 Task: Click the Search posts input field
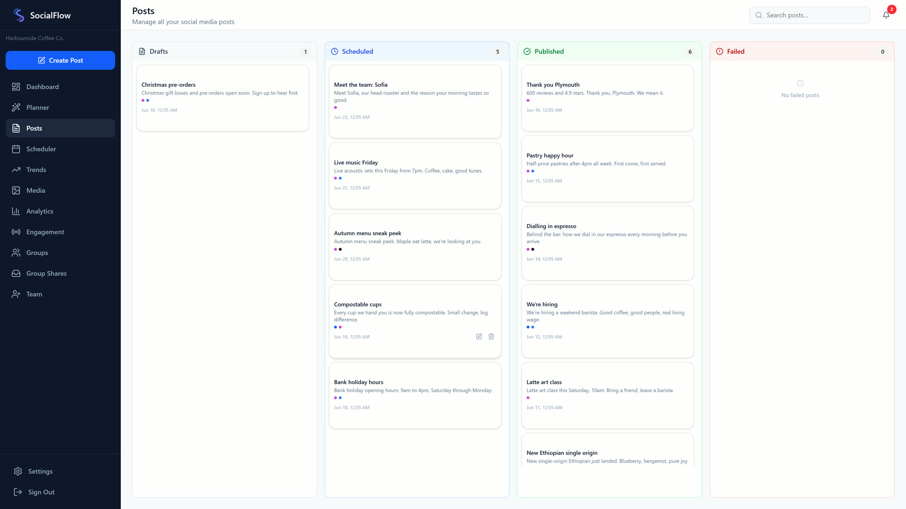pos(810,15)
